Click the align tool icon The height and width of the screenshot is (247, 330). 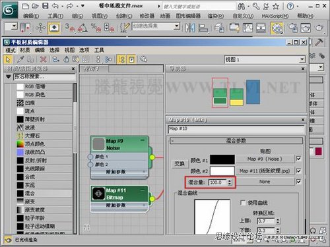203,28
